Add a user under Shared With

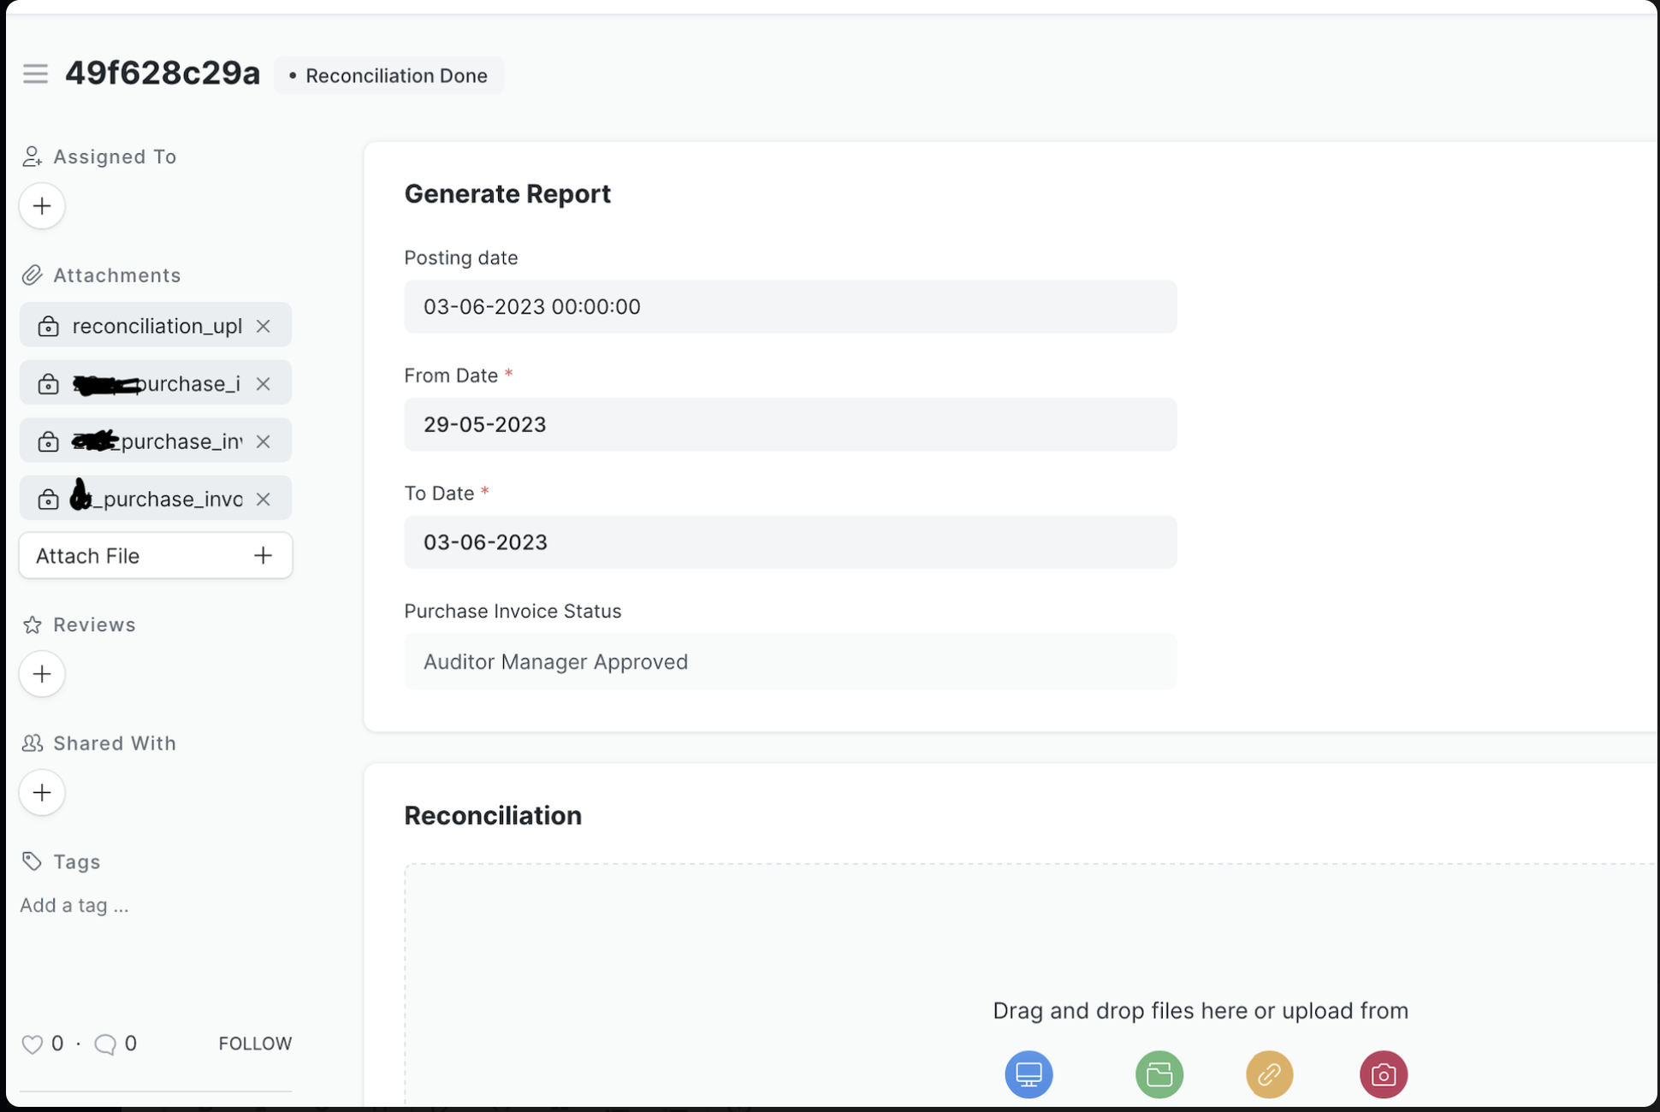click(x=42, y=793)
